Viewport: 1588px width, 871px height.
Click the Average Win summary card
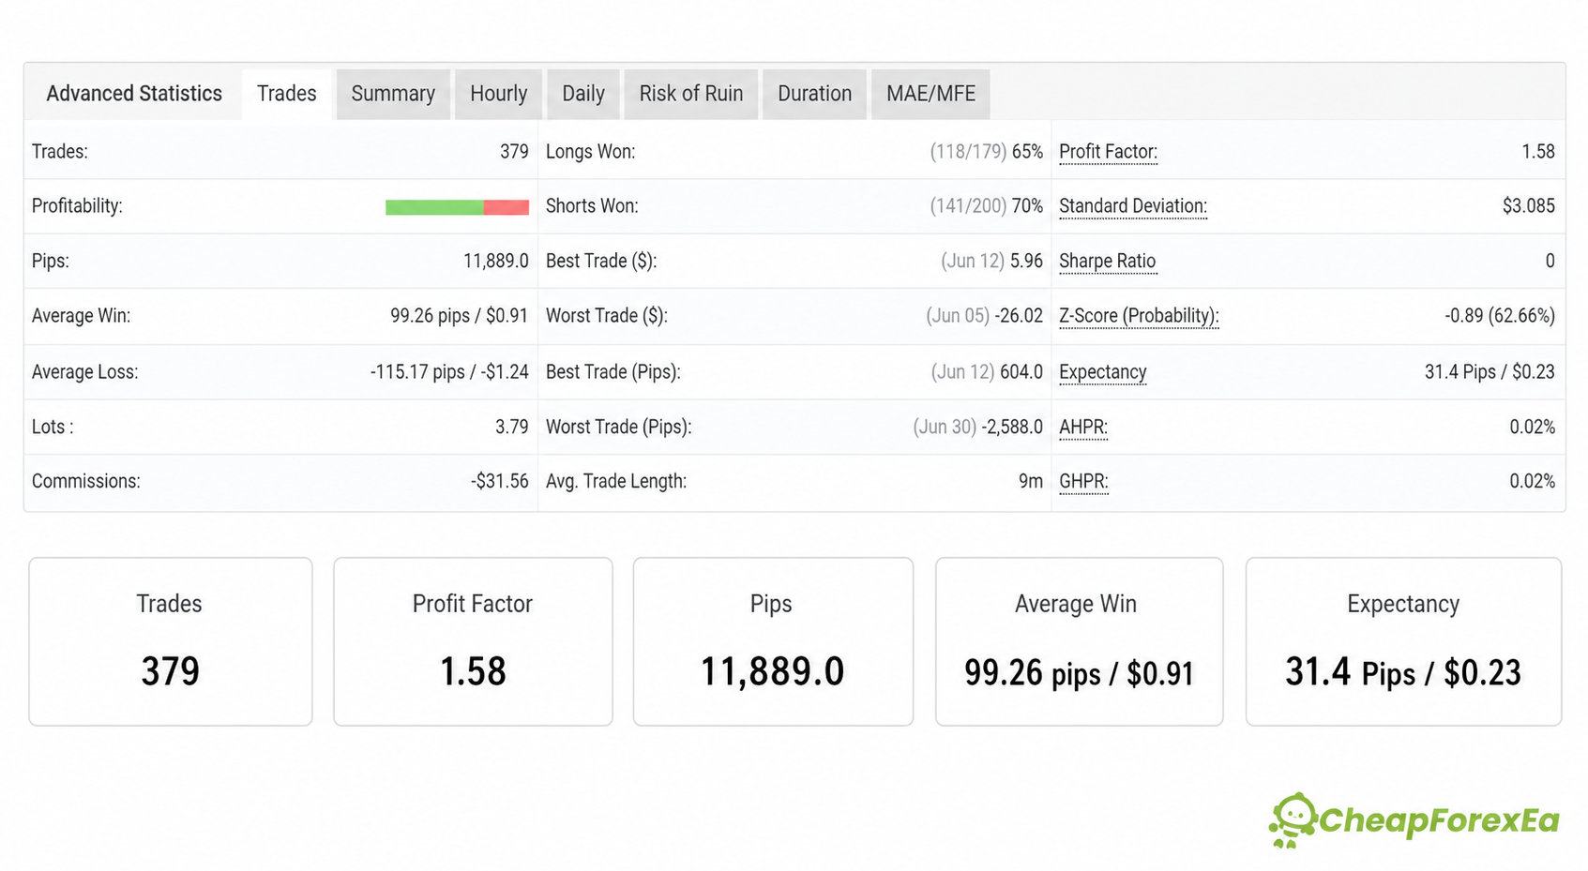tap(1079, 641)
